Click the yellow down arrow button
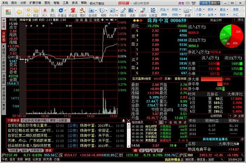 click(x=28, y=15)
